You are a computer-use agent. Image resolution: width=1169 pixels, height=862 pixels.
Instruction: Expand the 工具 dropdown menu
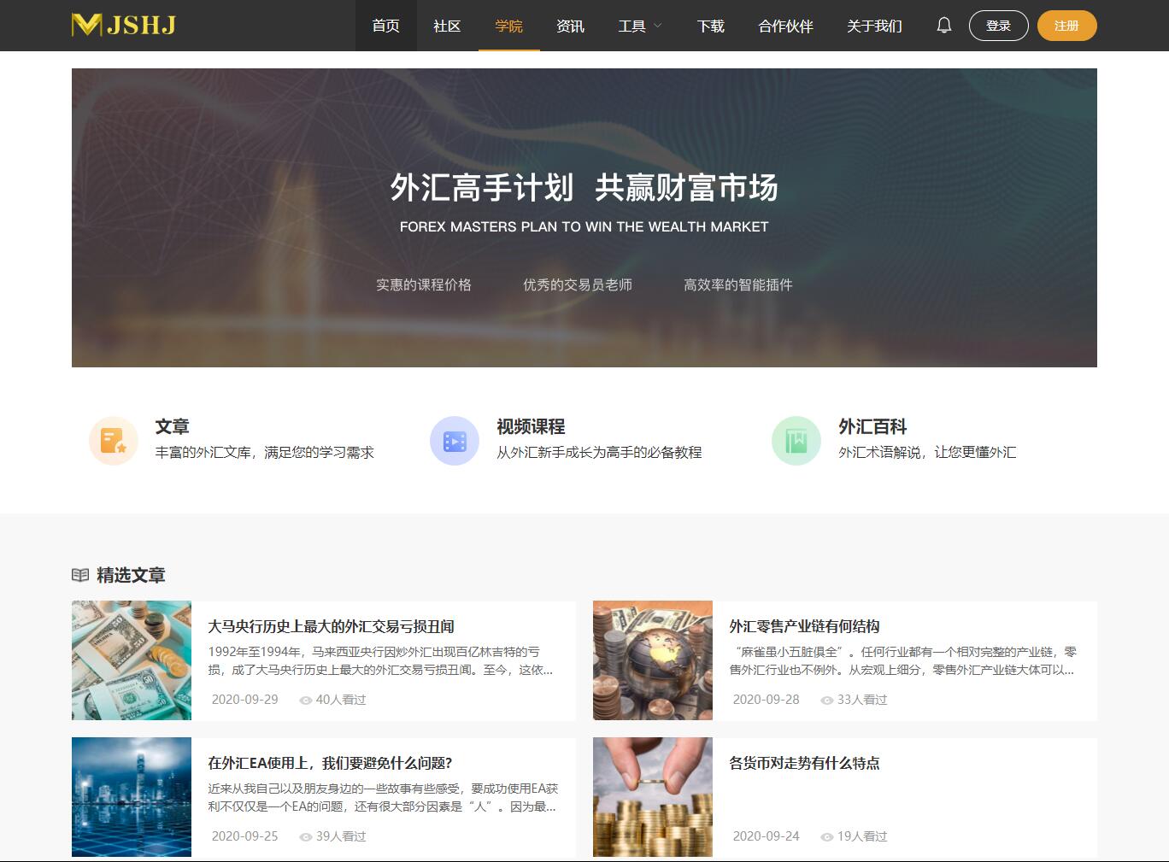[639, 26]
